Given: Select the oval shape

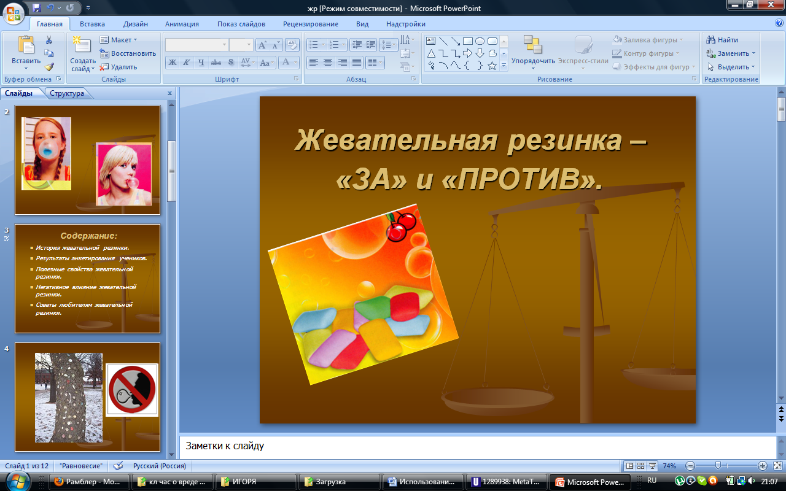Looking at the screenshot, I should [x=480, y=41].
